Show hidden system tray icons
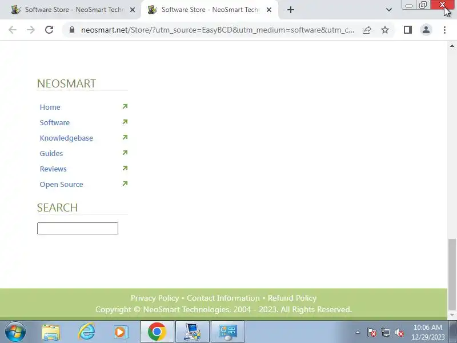457x343 pixels. (358, 332)
